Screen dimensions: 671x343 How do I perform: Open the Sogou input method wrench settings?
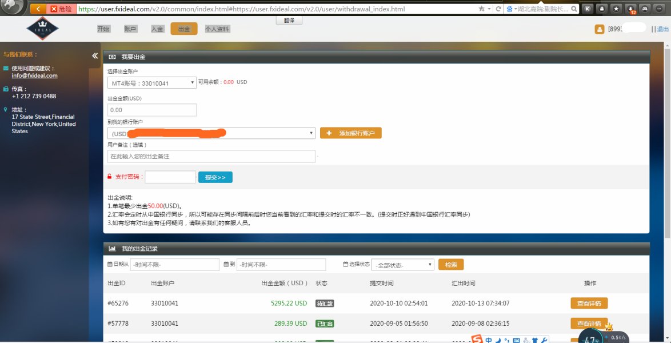(x=544, y=341)
